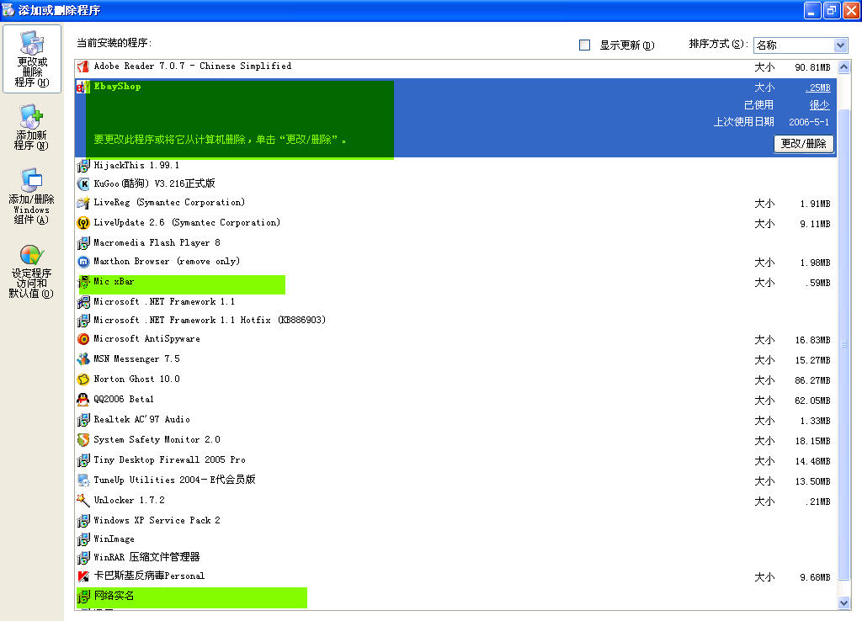This screenshot has width=862, height=621.
Task: Click the Microsoft .NET Framework 1.1 icon
Action: (x=83, y=302)
